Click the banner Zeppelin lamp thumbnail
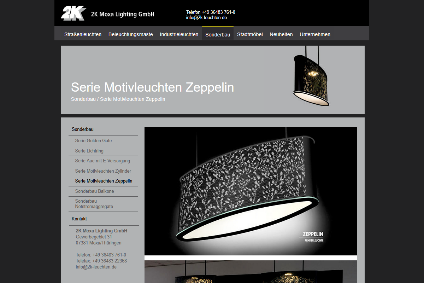 tap(311, 76)
